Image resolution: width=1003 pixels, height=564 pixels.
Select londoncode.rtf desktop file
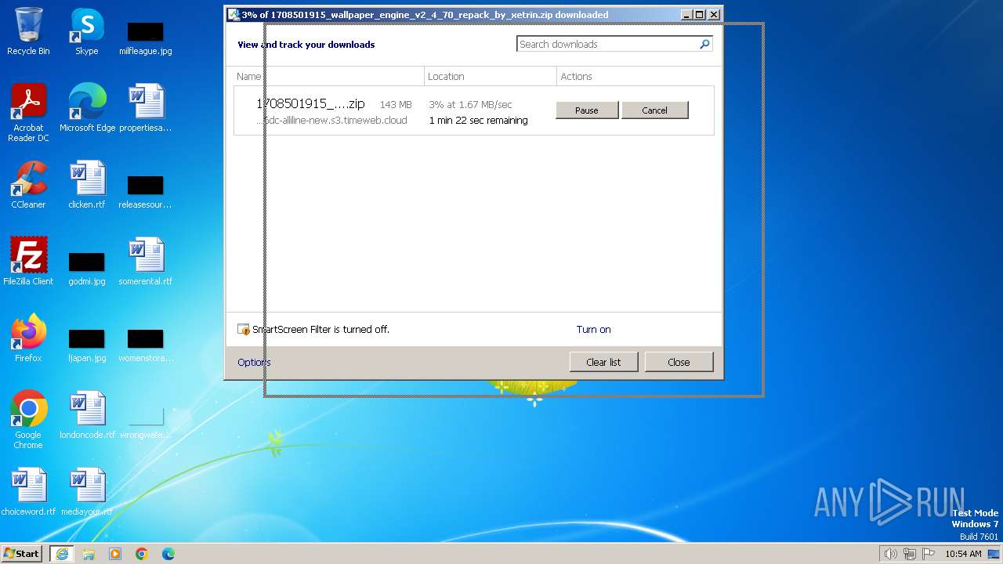pyautogui.click(x=87, y=415)
